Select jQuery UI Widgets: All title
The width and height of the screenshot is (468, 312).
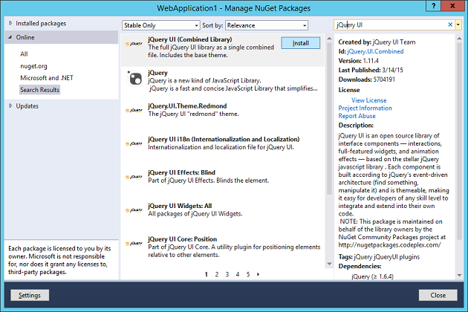pos(180,206)
